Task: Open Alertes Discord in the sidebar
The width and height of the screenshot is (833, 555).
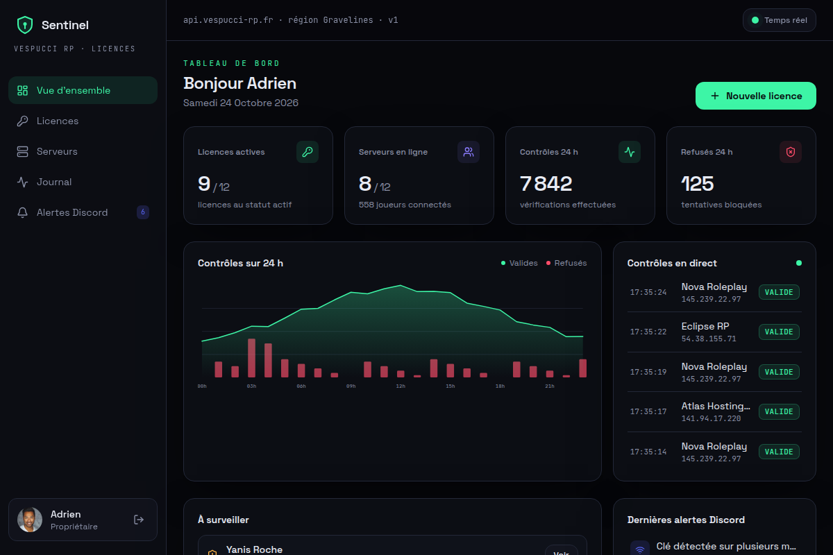Action: (83, 212)
